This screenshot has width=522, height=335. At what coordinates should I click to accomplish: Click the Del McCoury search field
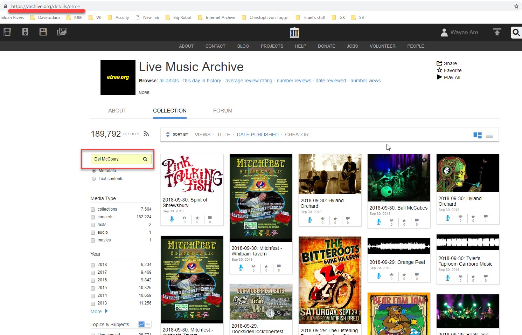click(117, 159)
